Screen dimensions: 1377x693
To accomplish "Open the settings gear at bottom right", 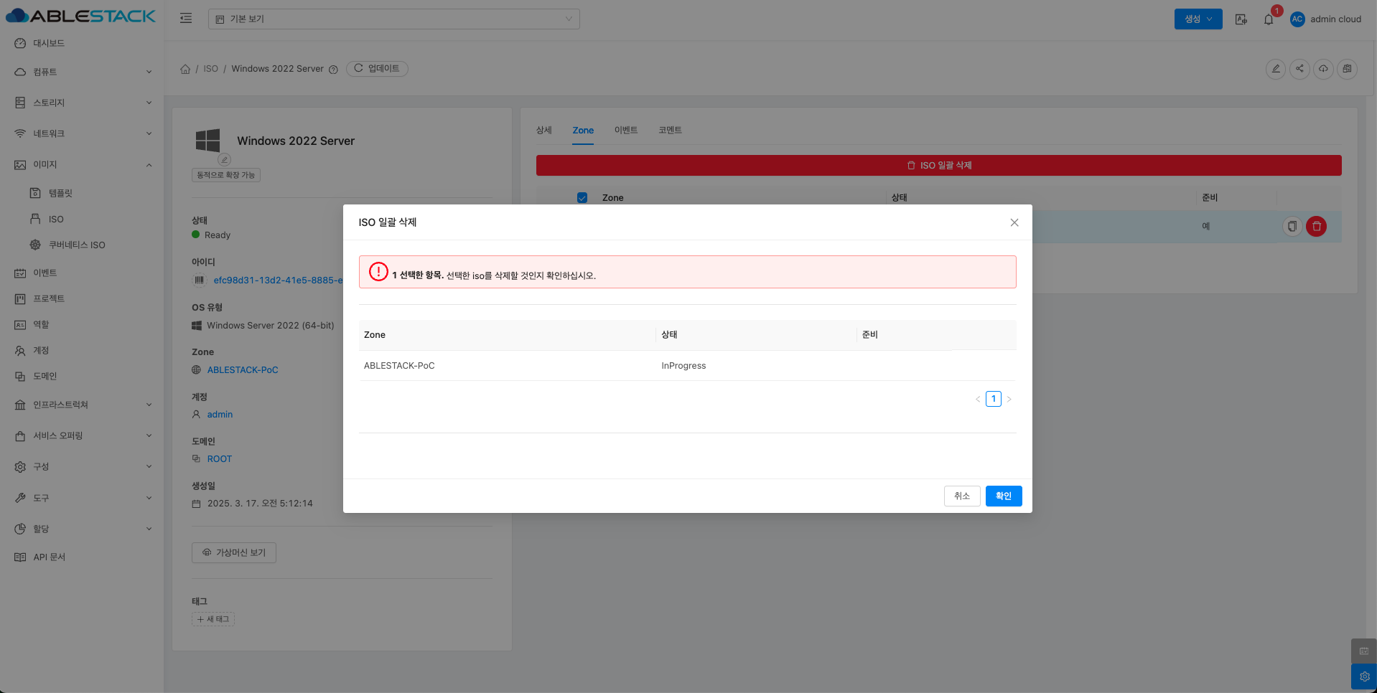I will tap(1364, 676).
